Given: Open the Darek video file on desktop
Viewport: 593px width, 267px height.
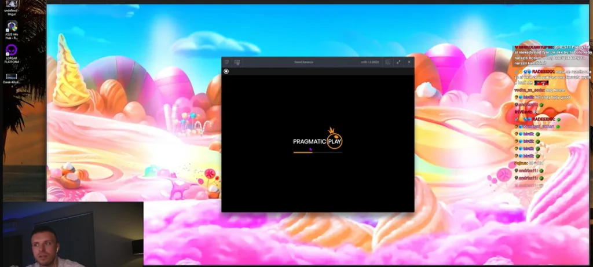Looking at the screenshot, I should click(11, 76).
